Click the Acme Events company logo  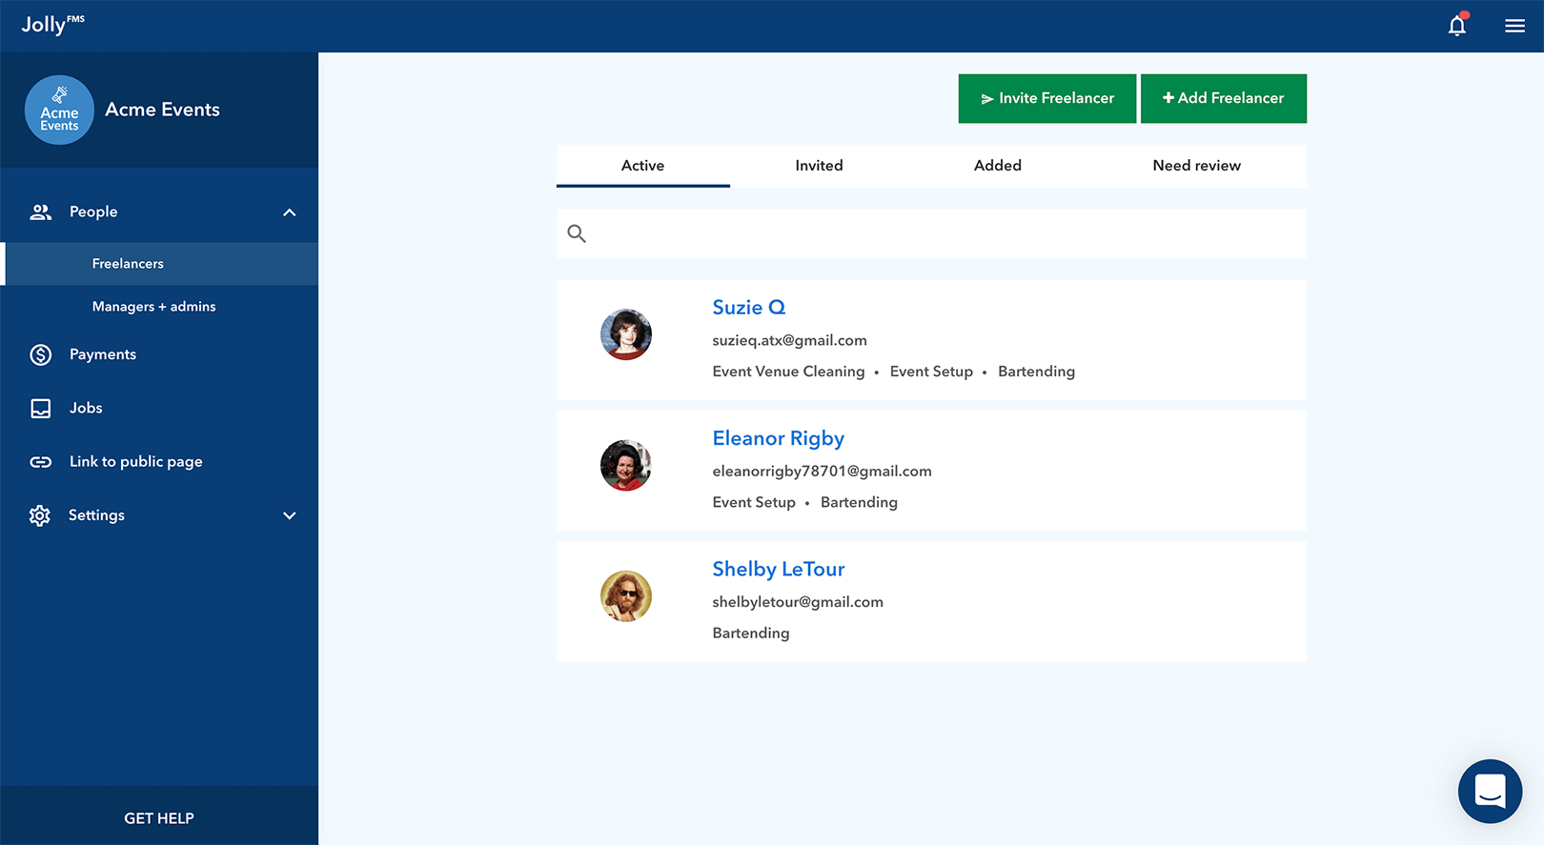[x=59, y=110]
